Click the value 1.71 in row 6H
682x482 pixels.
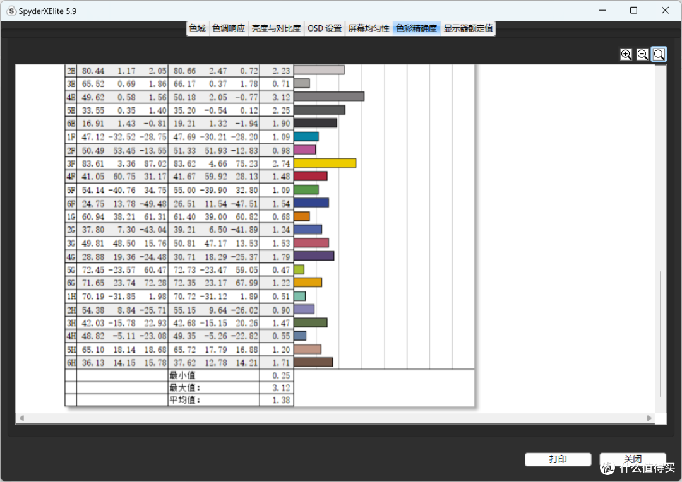click(281, 363)
